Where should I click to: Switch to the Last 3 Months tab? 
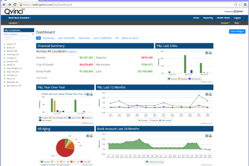tap(66, 38)
